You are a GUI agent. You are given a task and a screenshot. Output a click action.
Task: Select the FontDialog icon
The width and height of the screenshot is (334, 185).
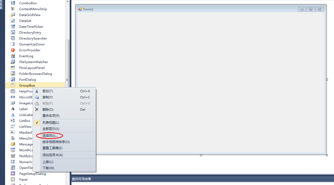click(13, 80)
